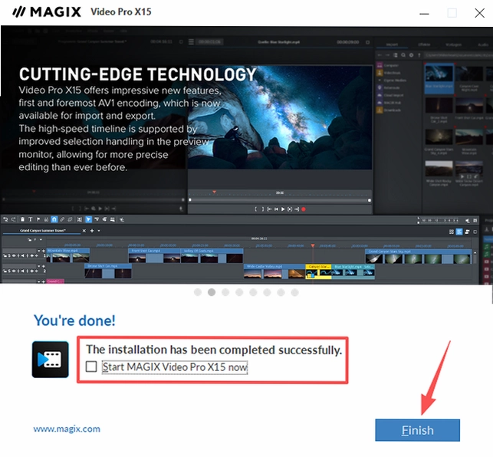Enable the Start MAGIX Video Pro X15 now checkbox
Screen dimensions: 493x457
pos(91,367)
